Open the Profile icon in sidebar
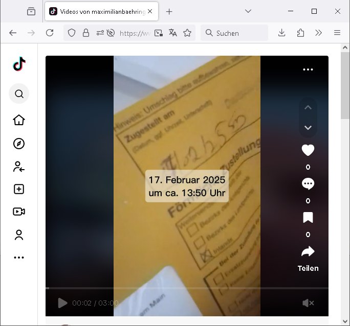 tap(19, 235)
